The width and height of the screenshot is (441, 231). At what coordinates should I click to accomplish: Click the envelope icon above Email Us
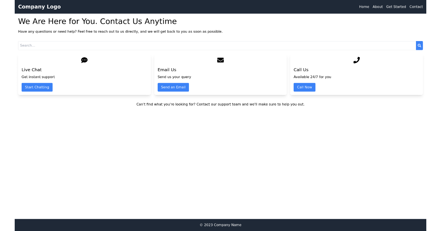(x=220, y=60)
